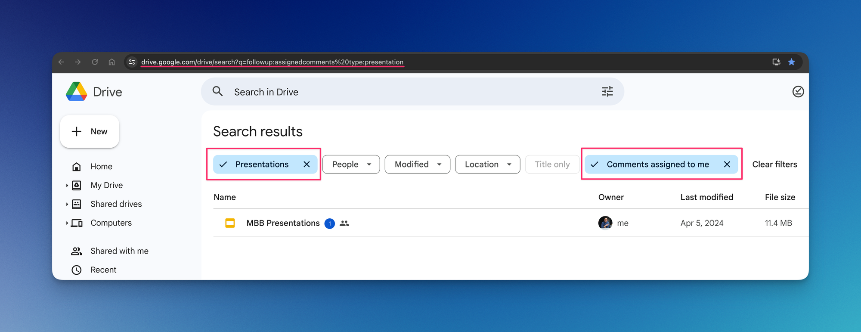Click the install app icon in address bar

click(x=776, y=62)
